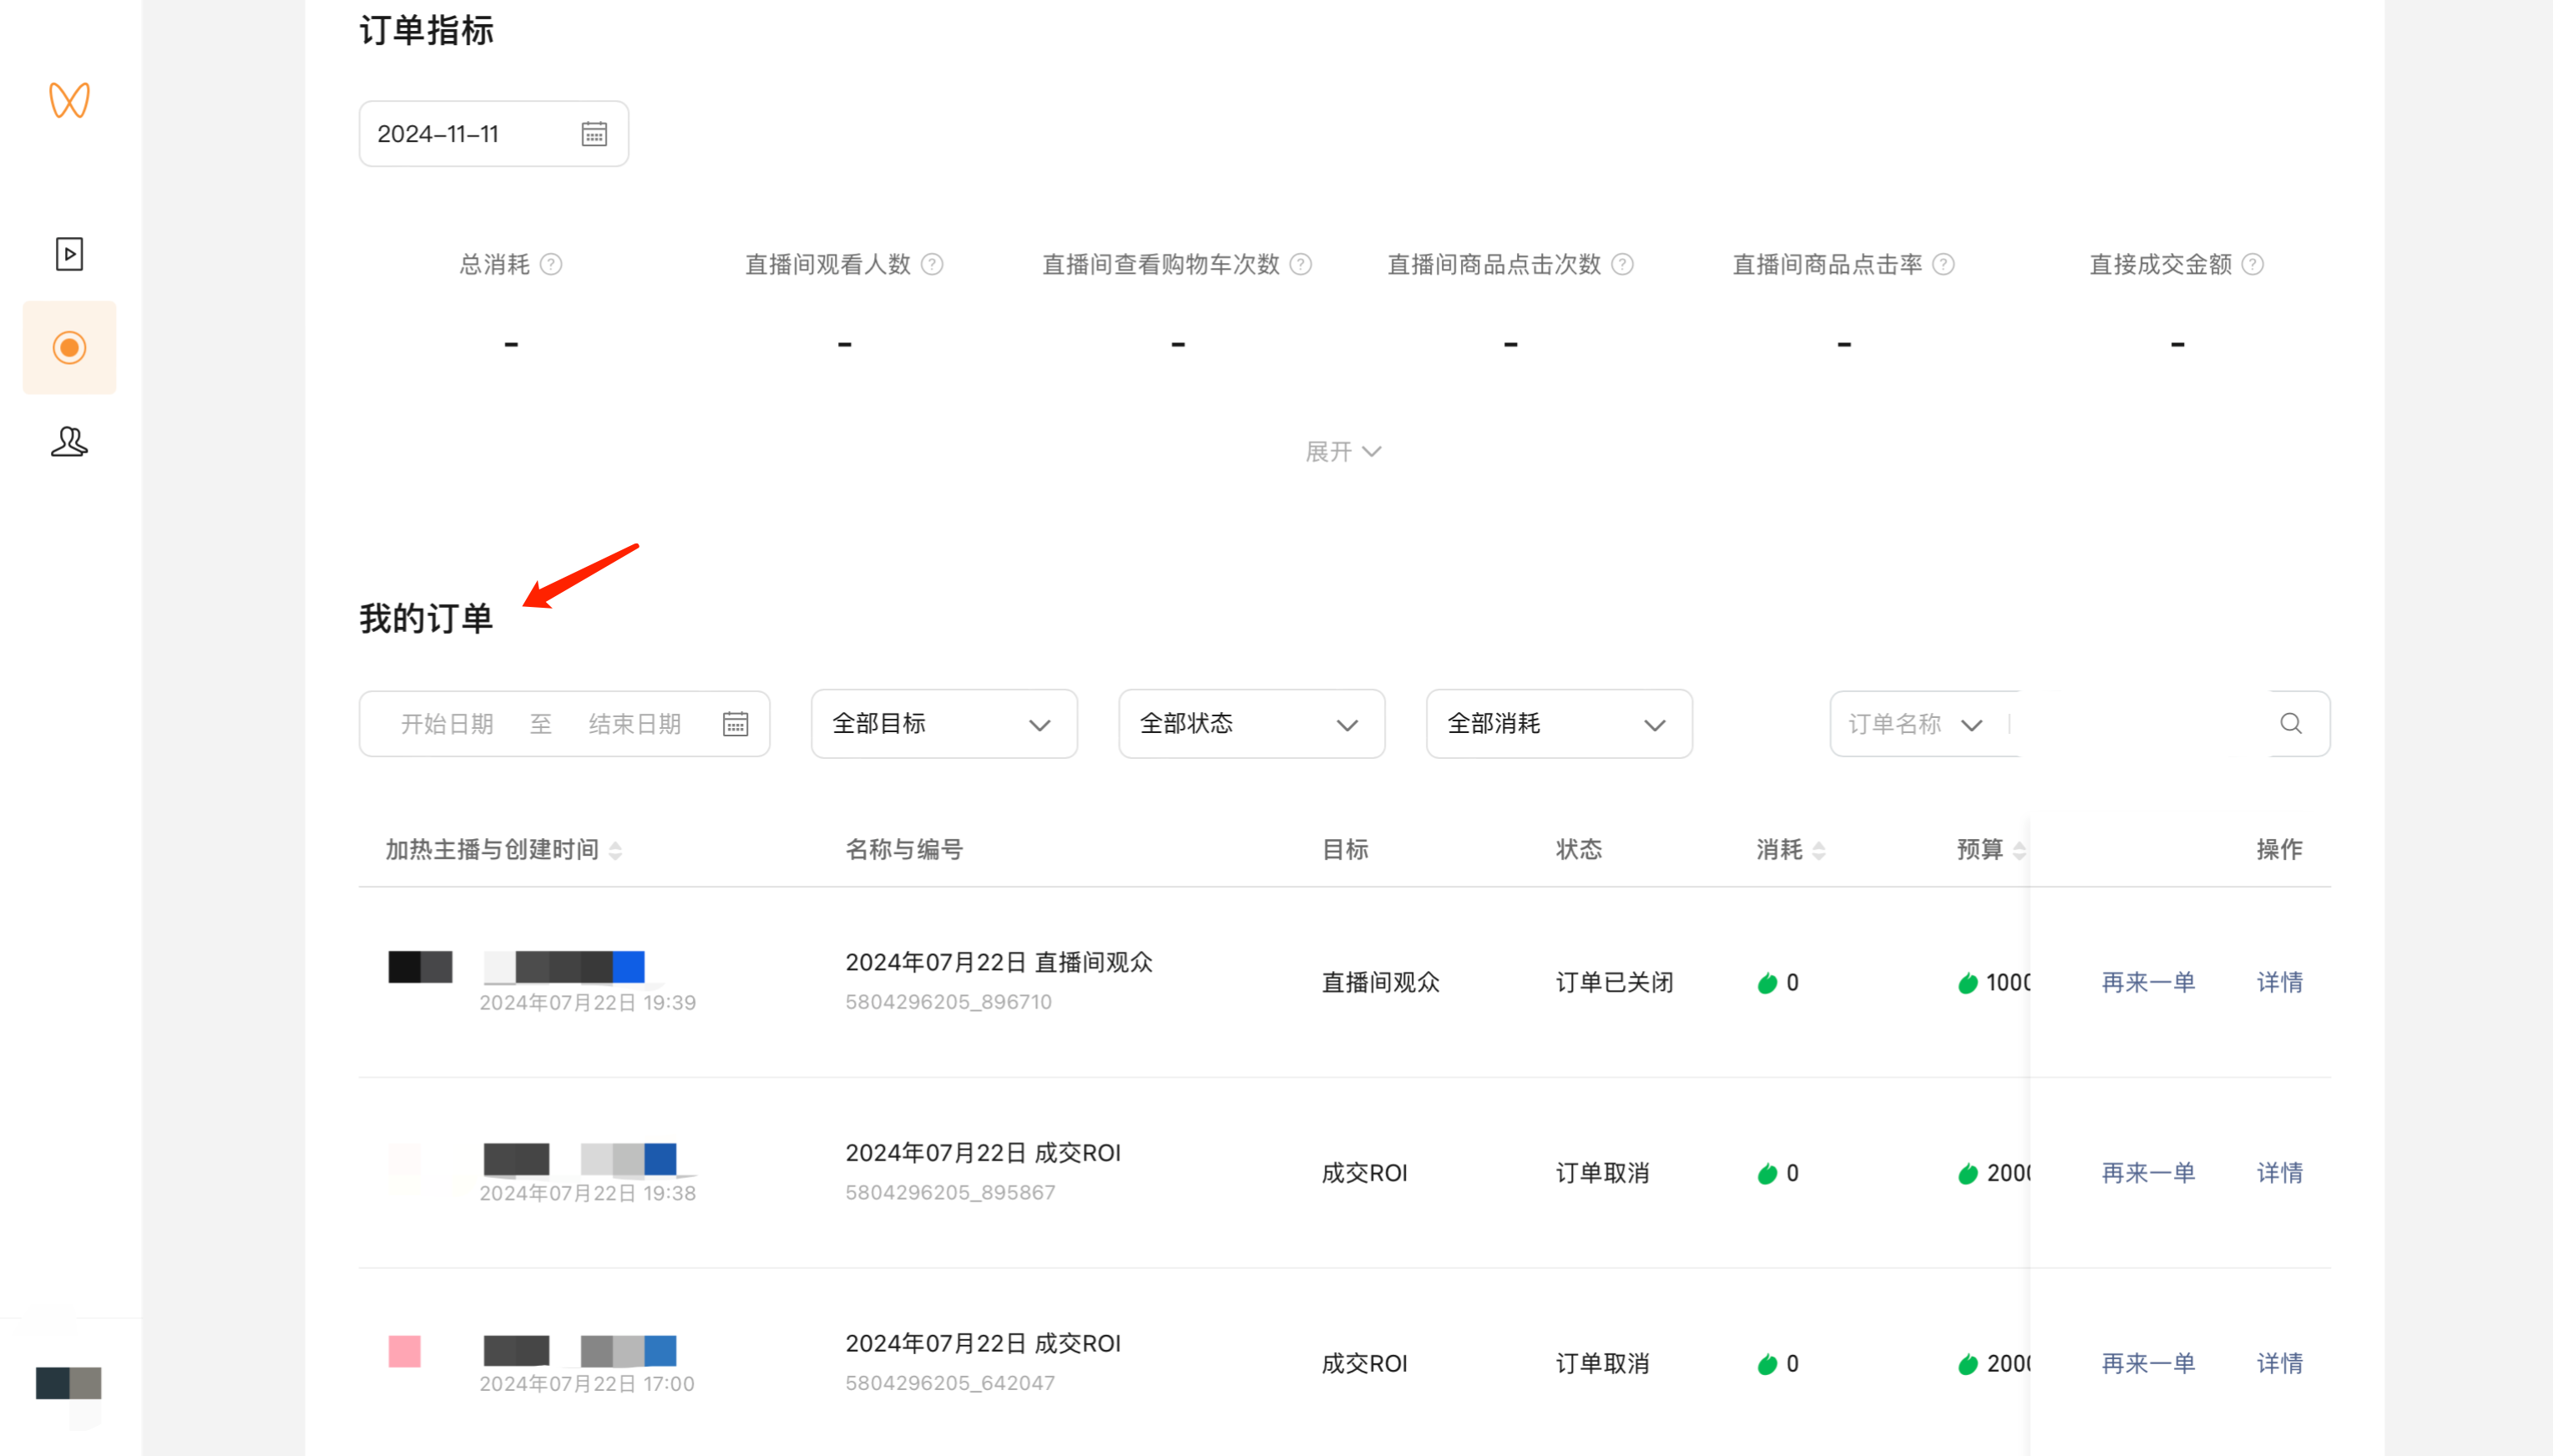
Task: Open the 订单名称 search type dropdown
Action: [1914, 723]
